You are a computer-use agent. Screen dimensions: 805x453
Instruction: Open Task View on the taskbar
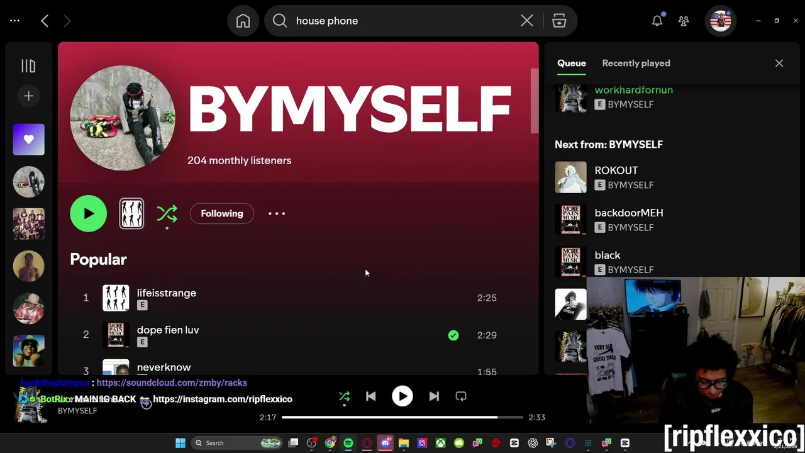pos(293,443)
